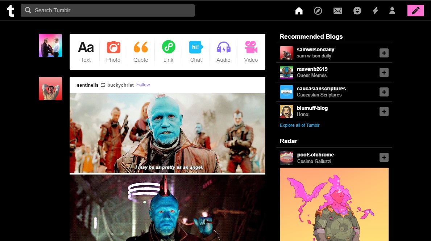The height and width of the screenshot is (241, 431).
Task: Click 'Caucasian Scriptures' description text
Action: pos(319,95)
